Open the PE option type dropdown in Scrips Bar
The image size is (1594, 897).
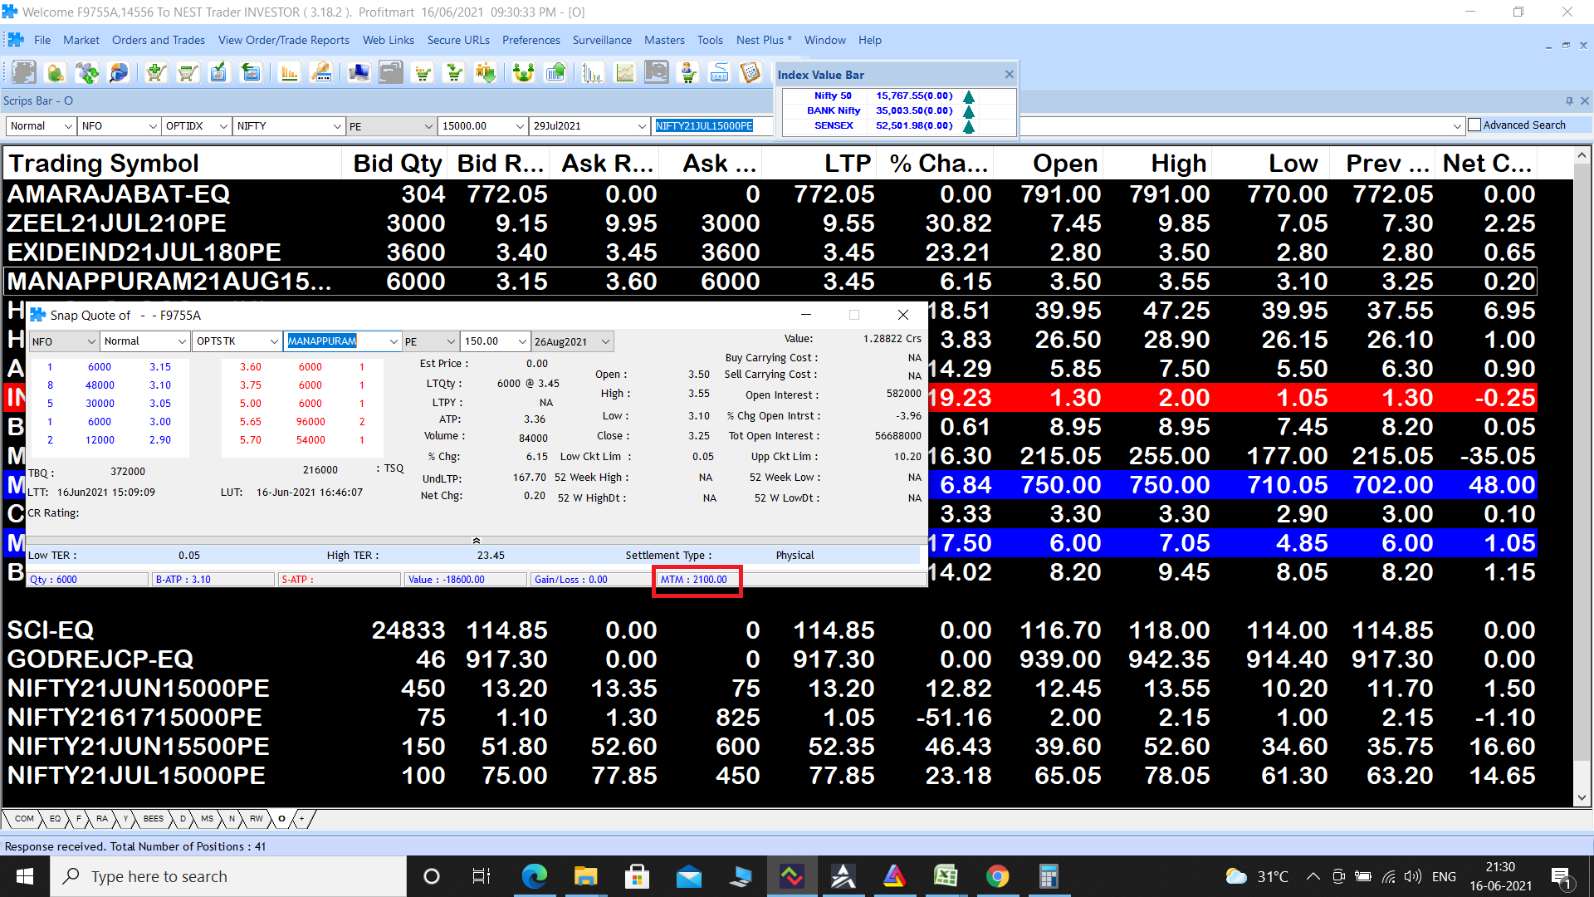click(428, 126)
